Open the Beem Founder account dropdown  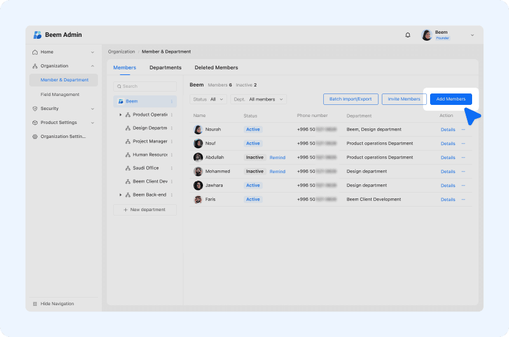coord(472,35)
